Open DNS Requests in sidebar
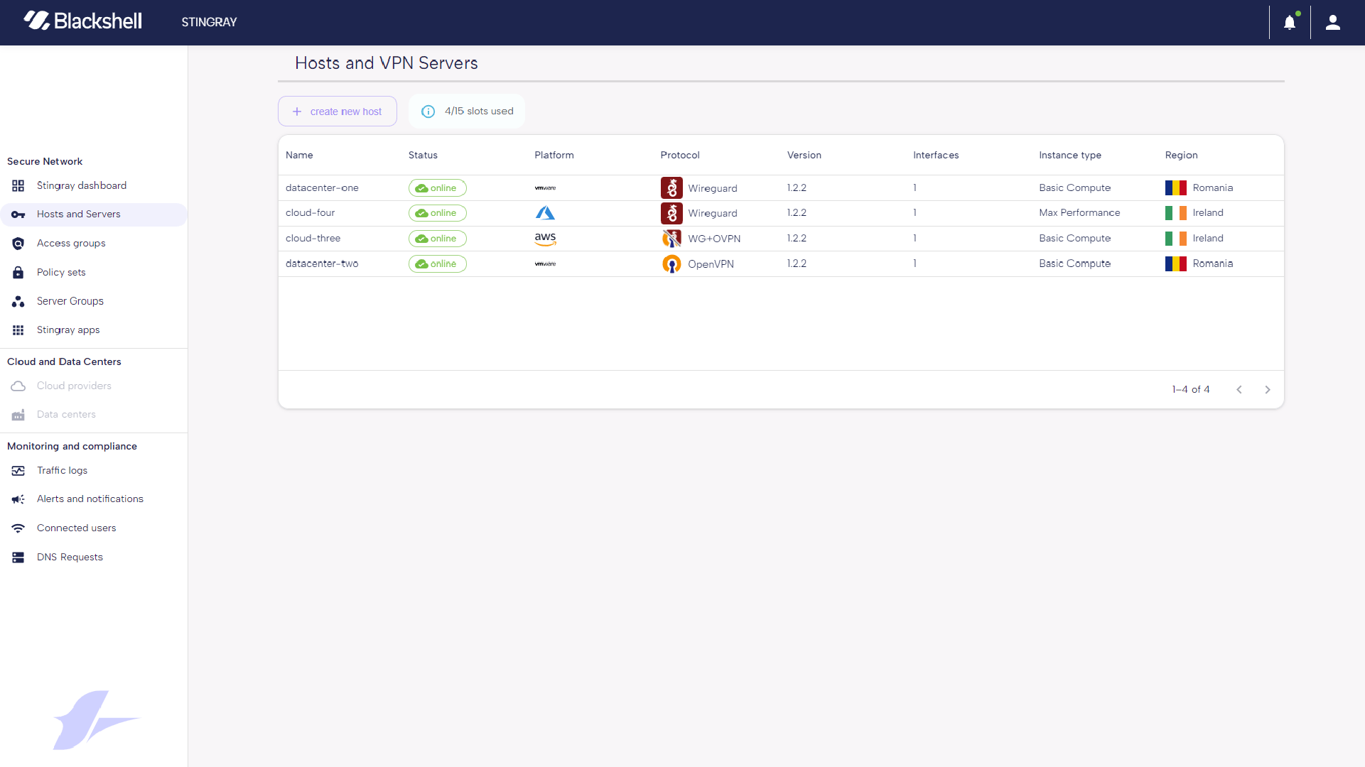This screenshot has height=767, width=1365. 70,557
